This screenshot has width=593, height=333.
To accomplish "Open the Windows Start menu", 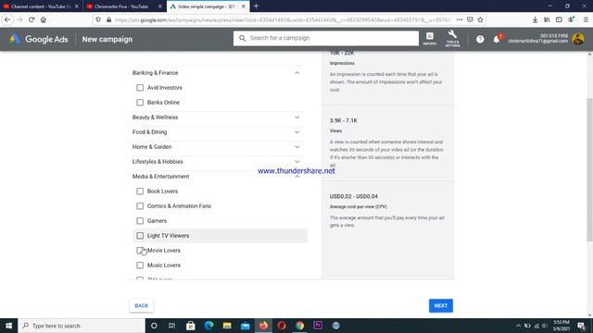I will 8,326.
